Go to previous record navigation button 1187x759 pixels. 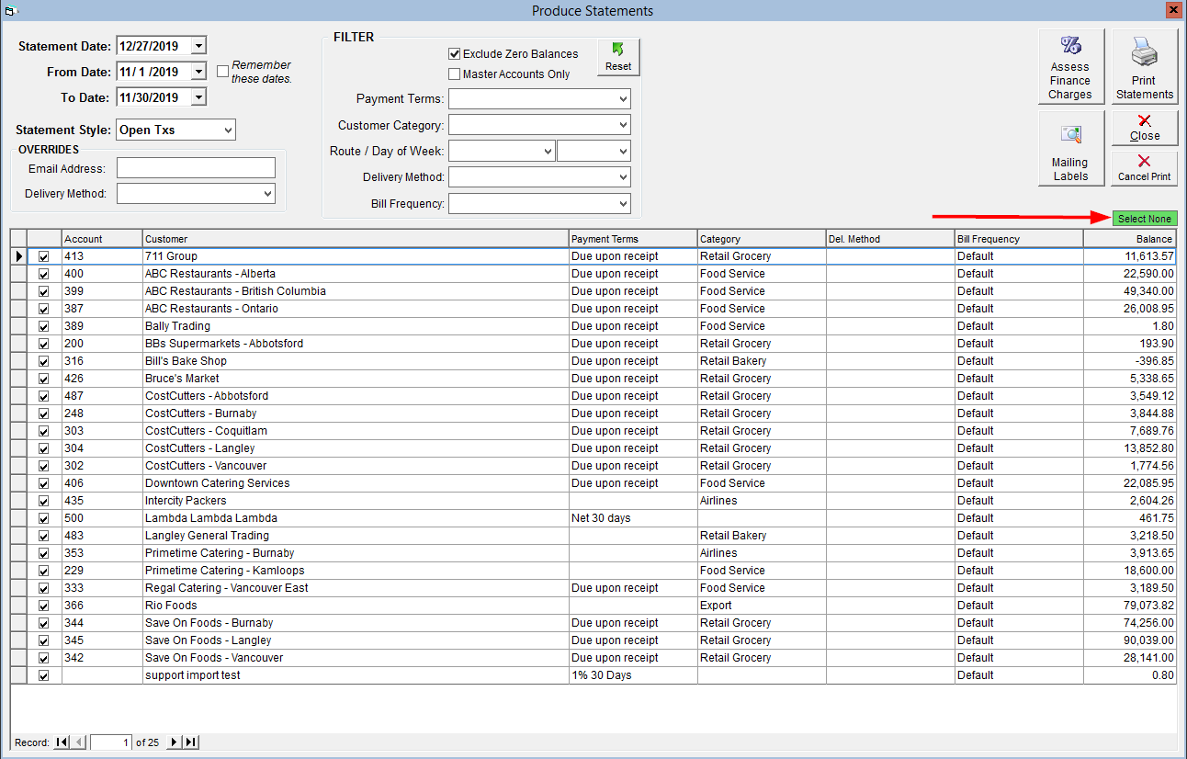tap(79, 742)
